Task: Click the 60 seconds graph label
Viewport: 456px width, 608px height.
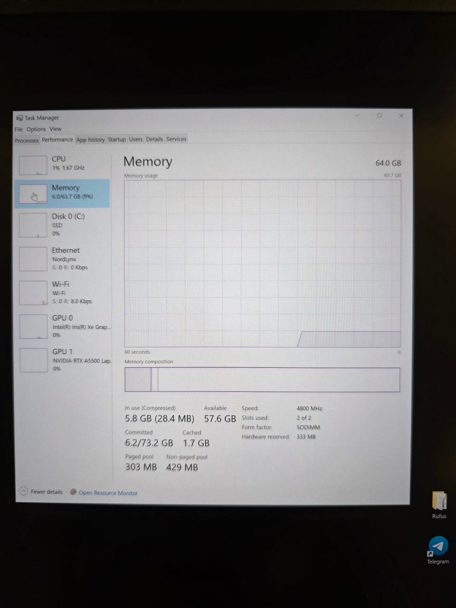Action: point(137,352)
